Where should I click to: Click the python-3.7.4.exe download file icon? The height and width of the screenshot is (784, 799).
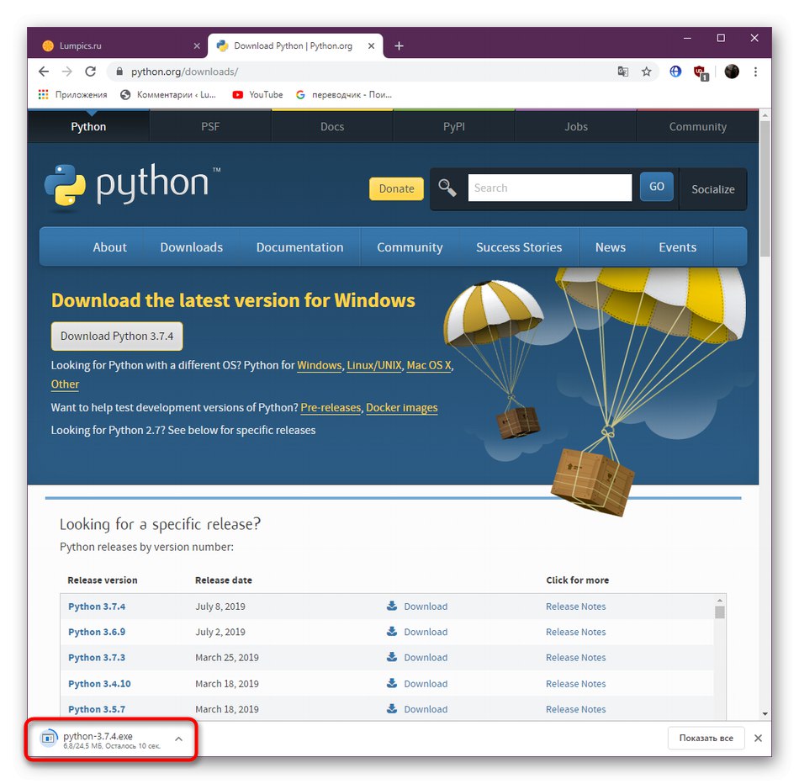pos(49,738)
